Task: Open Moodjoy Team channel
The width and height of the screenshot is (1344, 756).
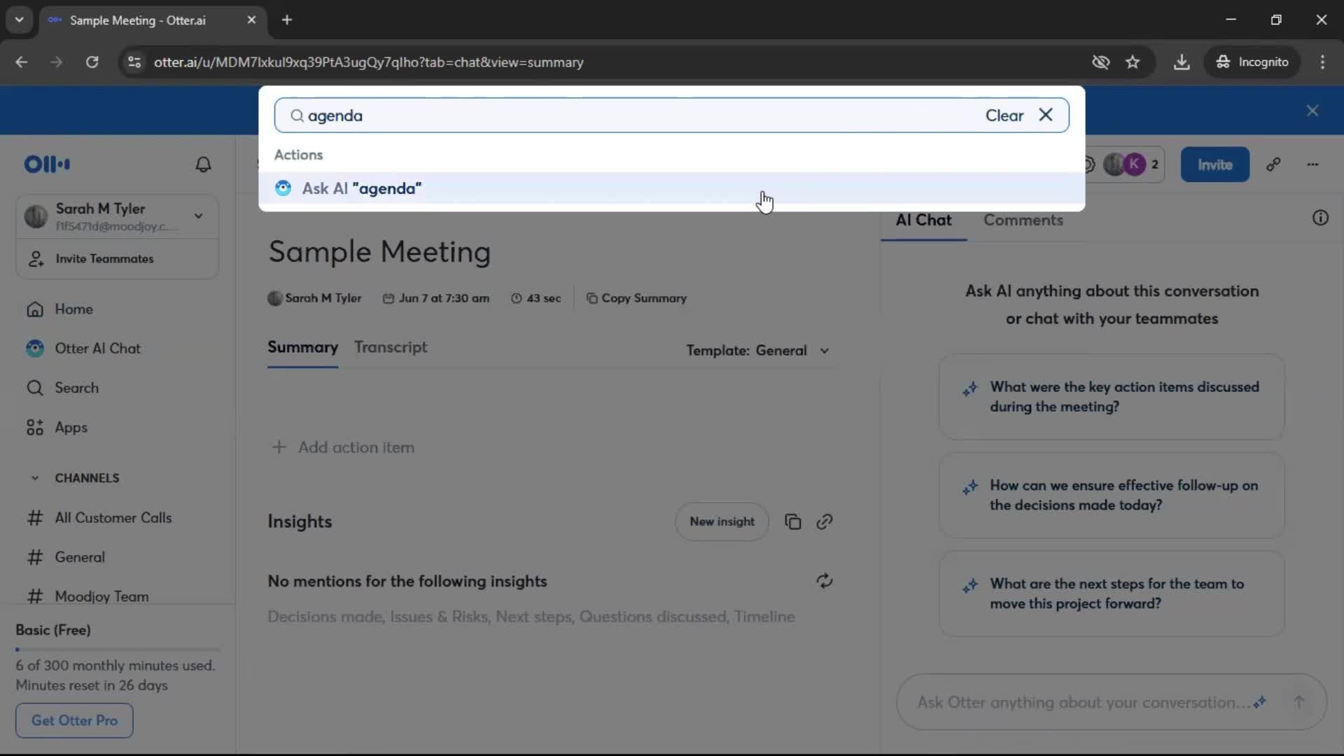Action: point(101,596)
